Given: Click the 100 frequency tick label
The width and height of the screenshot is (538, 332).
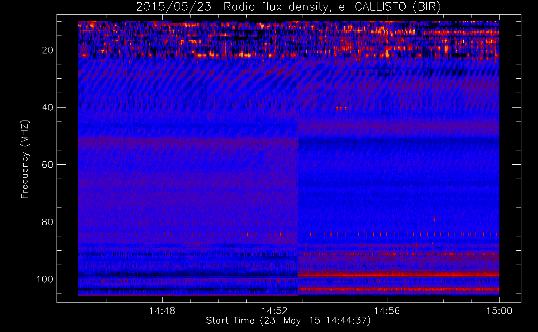Looking at the screenshot, I should pos(45,279).
